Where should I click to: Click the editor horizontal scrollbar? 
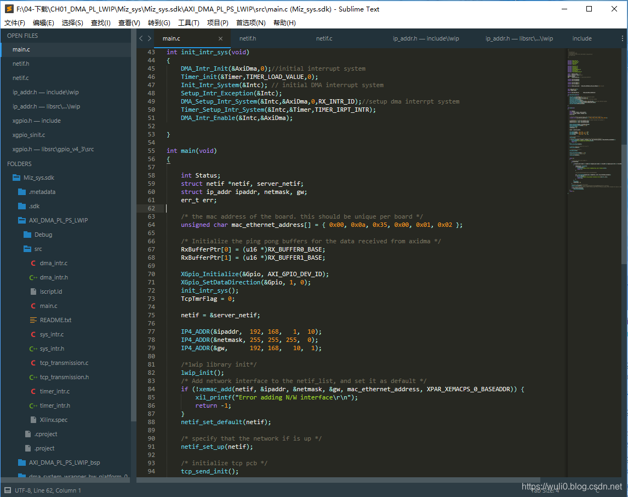339,480
